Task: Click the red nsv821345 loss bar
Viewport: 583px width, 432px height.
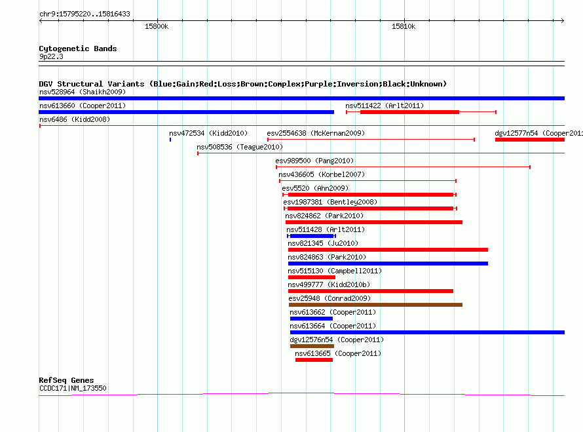Action: point(388,250)
